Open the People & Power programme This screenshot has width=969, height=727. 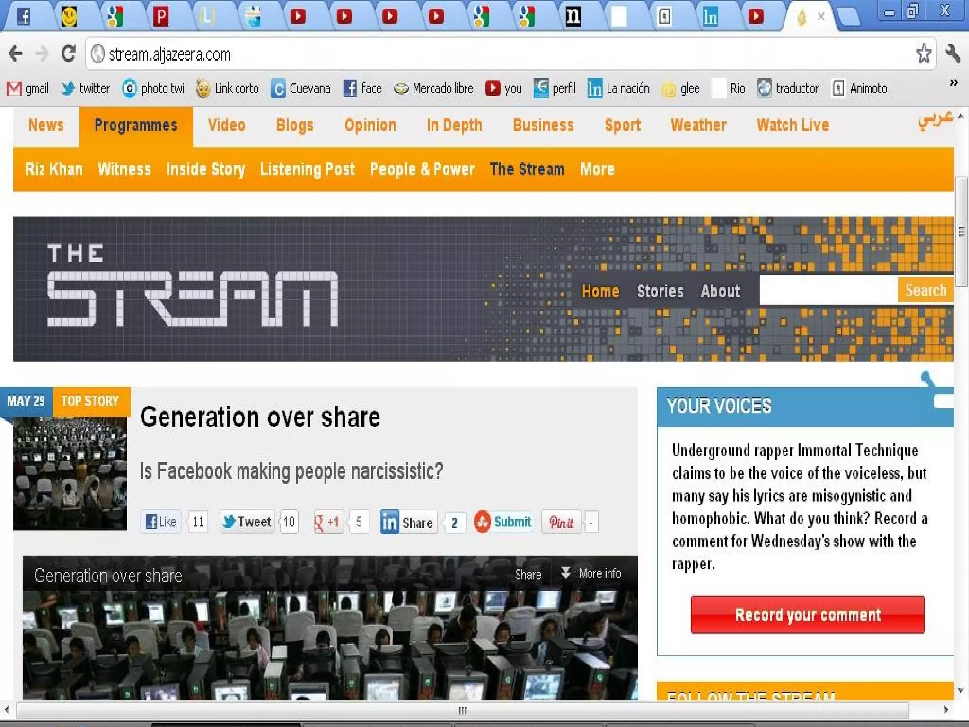click(x=422, y=169)
